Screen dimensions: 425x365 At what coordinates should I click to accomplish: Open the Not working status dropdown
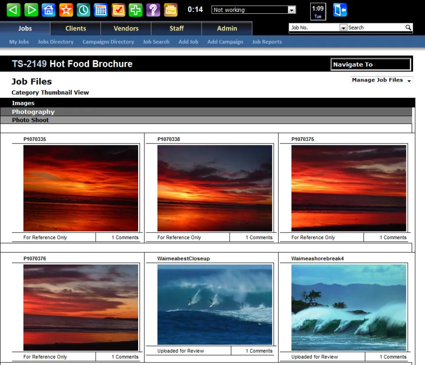[254, 10]
